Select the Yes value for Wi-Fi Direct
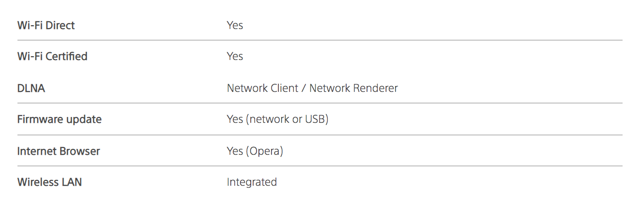The height and width of the screenshot is (209, 641). 235,25
